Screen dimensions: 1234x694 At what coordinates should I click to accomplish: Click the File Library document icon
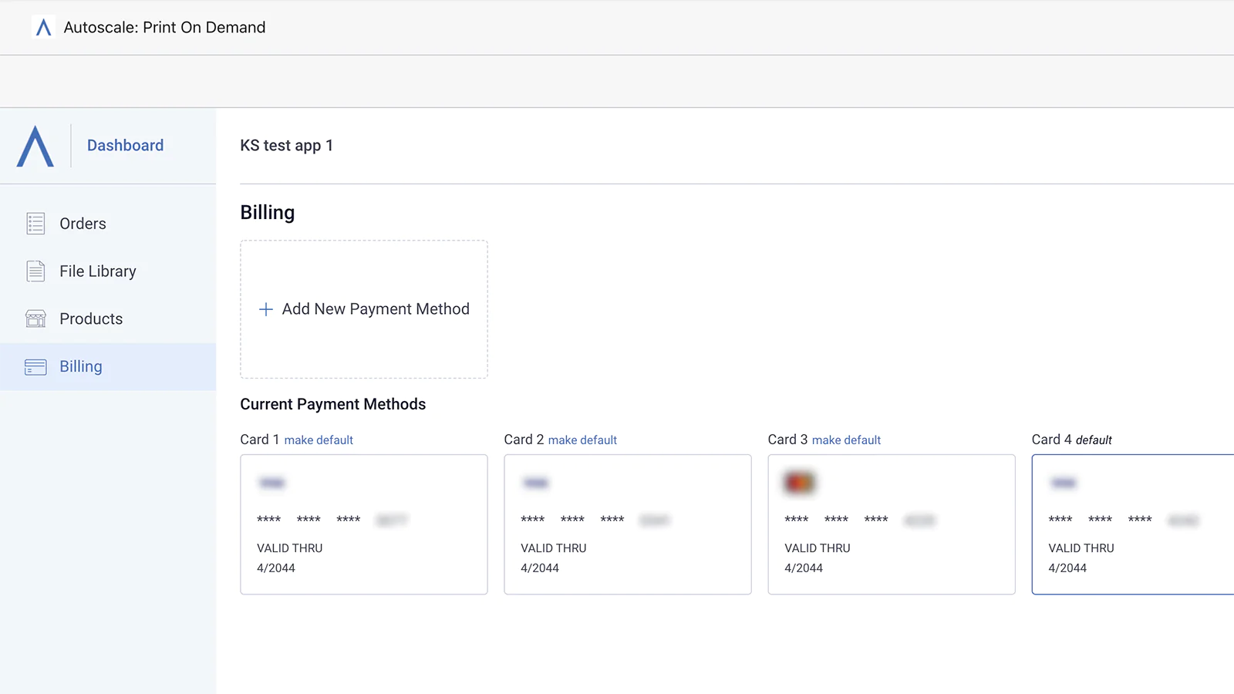35,271
